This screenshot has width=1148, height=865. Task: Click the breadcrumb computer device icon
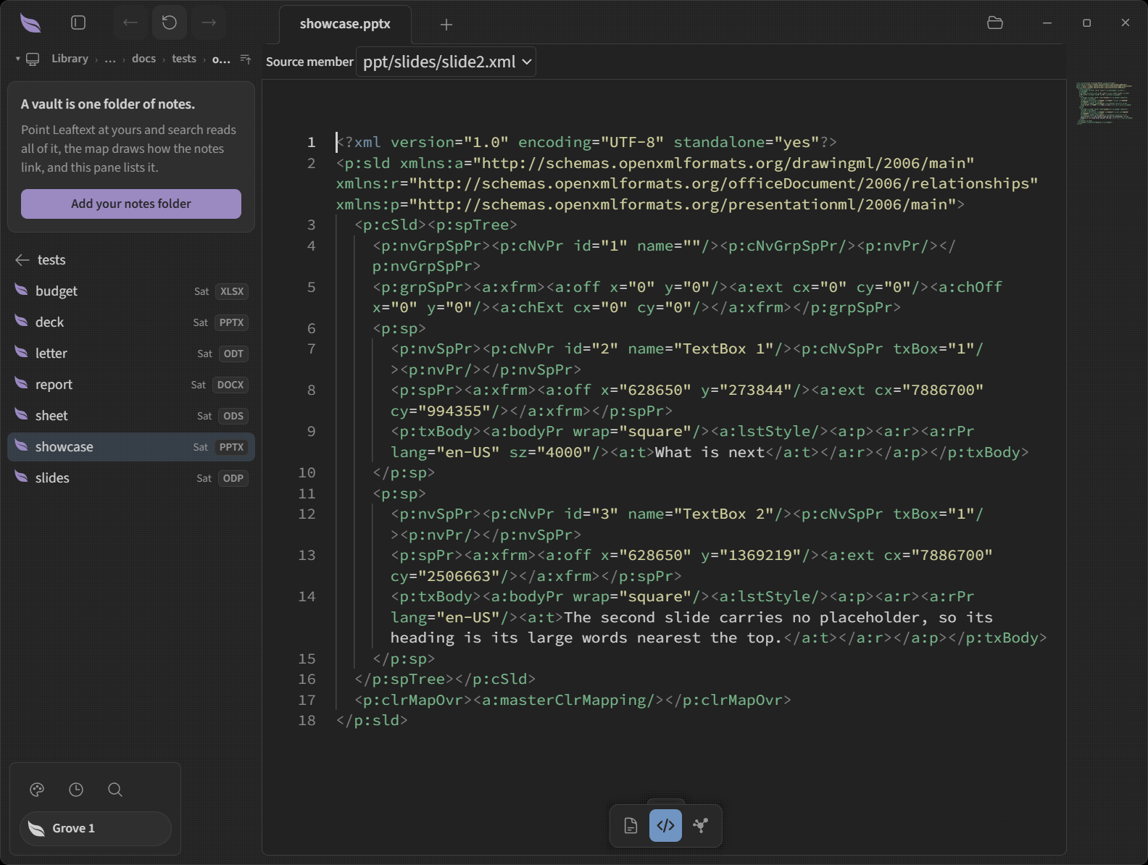click(33, 59)
